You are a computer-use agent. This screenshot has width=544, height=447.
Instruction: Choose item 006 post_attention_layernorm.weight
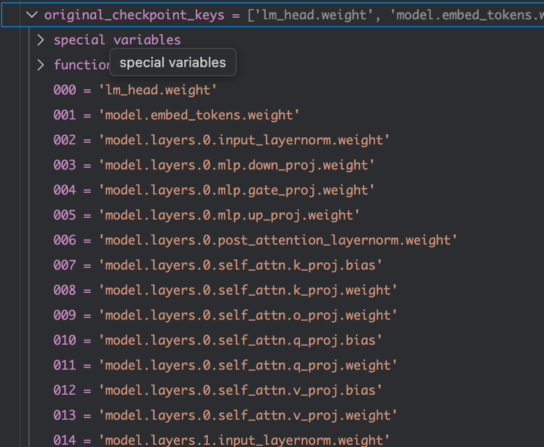click(x=255, y=240)
